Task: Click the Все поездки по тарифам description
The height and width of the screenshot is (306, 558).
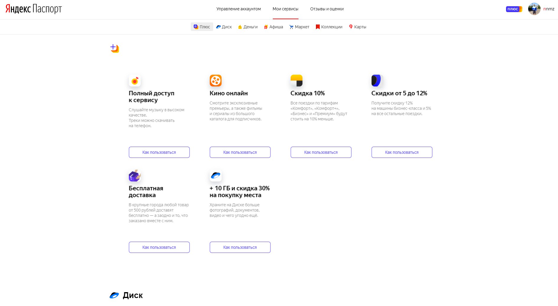Action: [319, 111]
